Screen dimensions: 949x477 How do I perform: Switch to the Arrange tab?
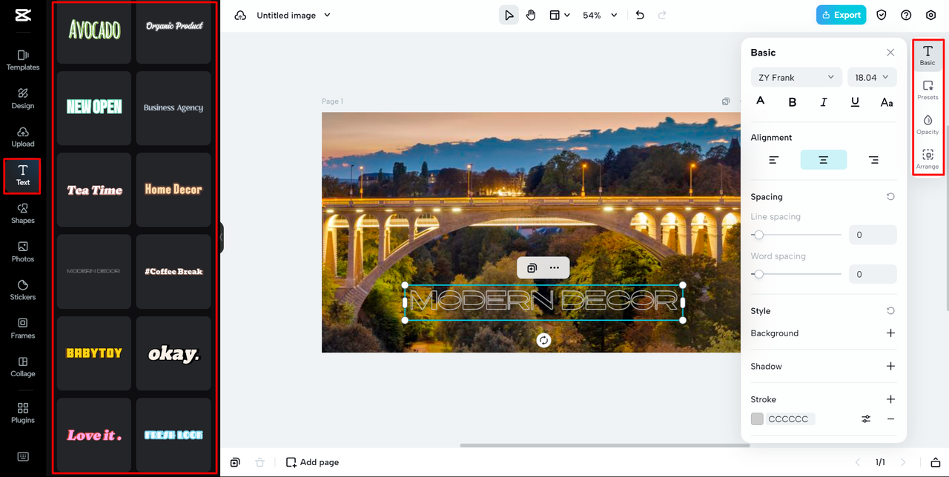click(x=927, y=159)
